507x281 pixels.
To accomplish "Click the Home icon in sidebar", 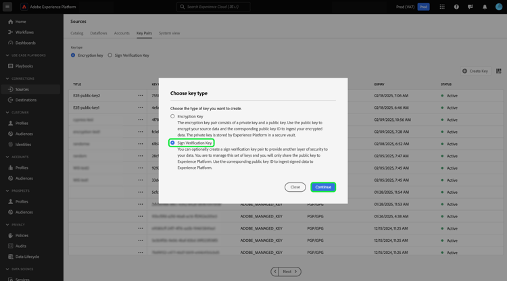I will [x=11, y=22].
